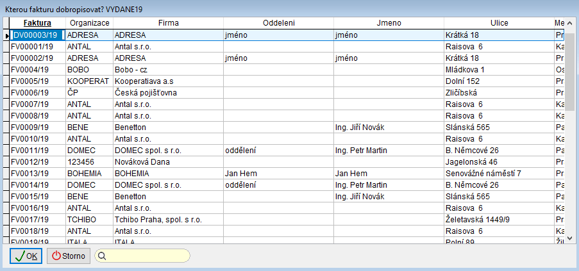Click the OK button with green checkmark
Image resolution: width=579 pixels, height=271 pixels.
(26, 256)
